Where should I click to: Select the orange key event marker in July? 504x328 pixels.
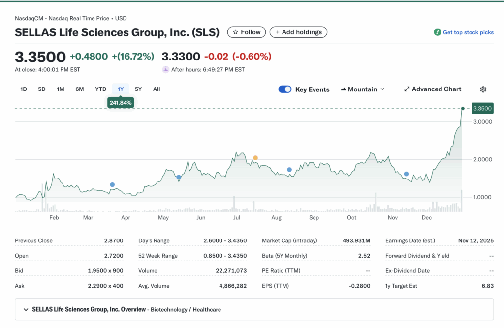[x=255, y=157]
